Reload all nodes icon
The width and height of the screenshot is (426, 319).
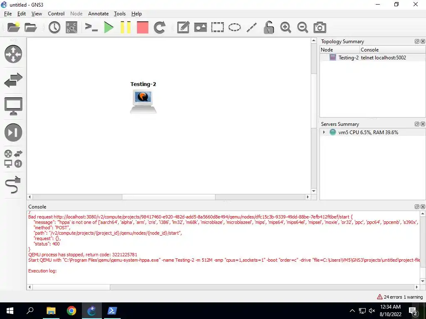point(159,27)
